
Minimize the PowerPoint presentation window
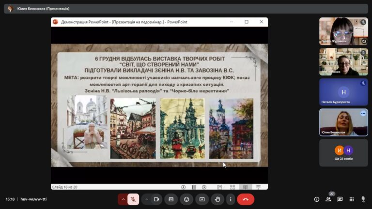(x=232, y=22)
